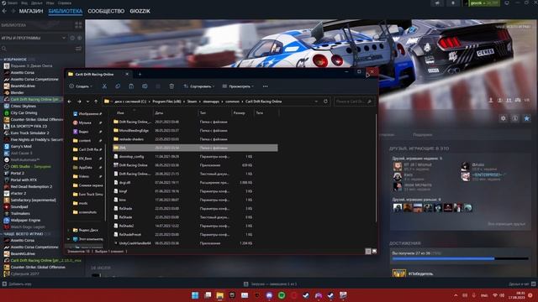Click the Steam forward arrow
Viewport: 538px width, 302px height.
click(x=13, y=11)
